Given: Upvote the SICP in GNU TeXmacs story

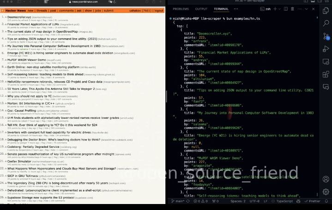Looking at the screenshot, I should click(x=6, y=176).
